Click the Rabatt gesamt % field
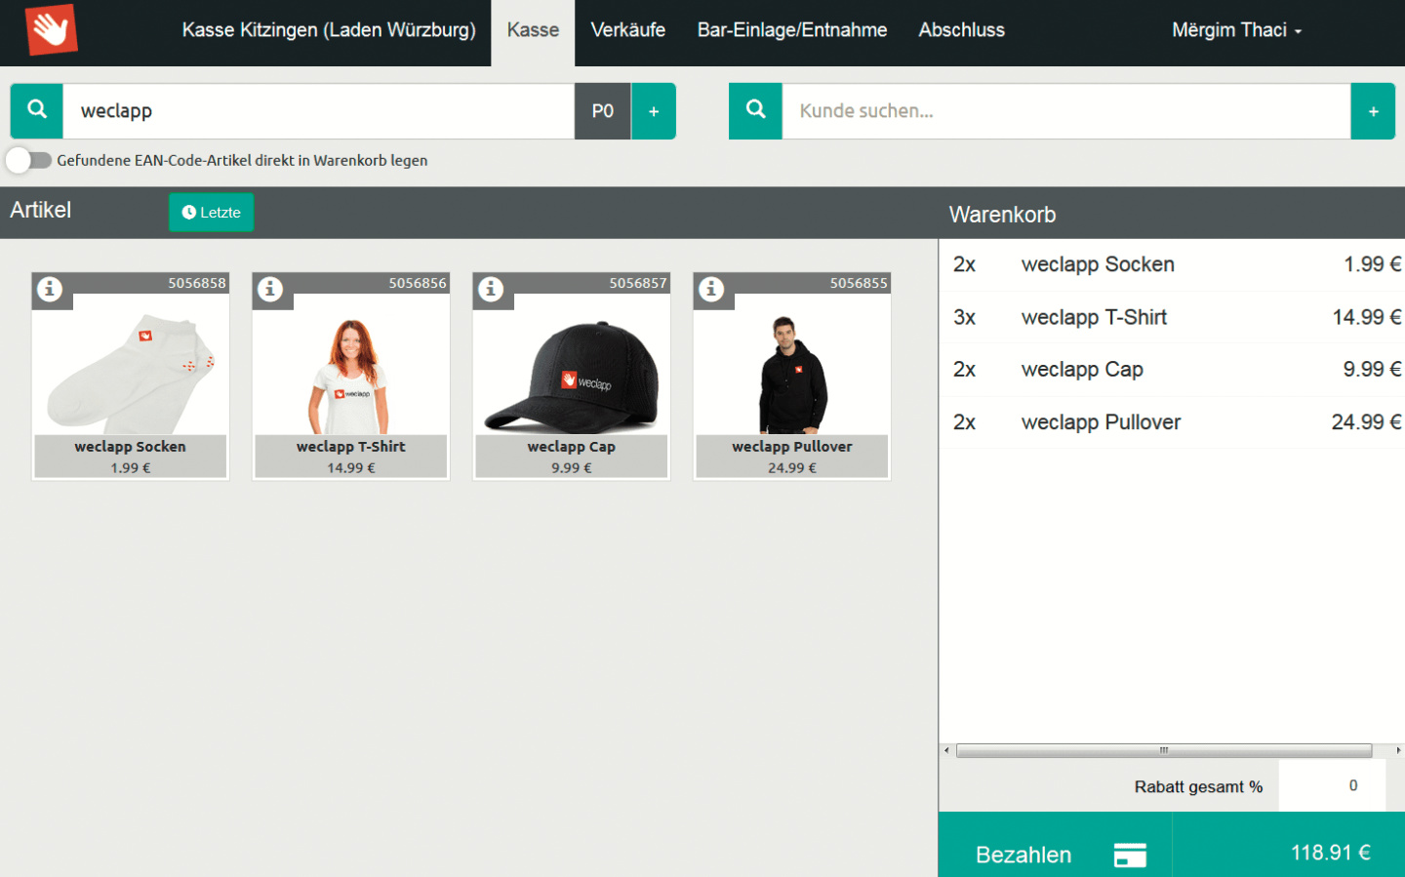The image size is (1405, 877). [1332, 786]
